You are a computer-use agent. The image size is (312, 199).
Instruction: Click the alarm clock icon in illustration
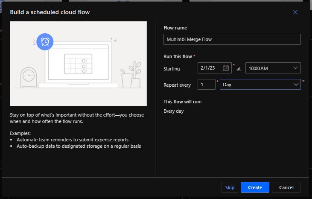point(45,41)
